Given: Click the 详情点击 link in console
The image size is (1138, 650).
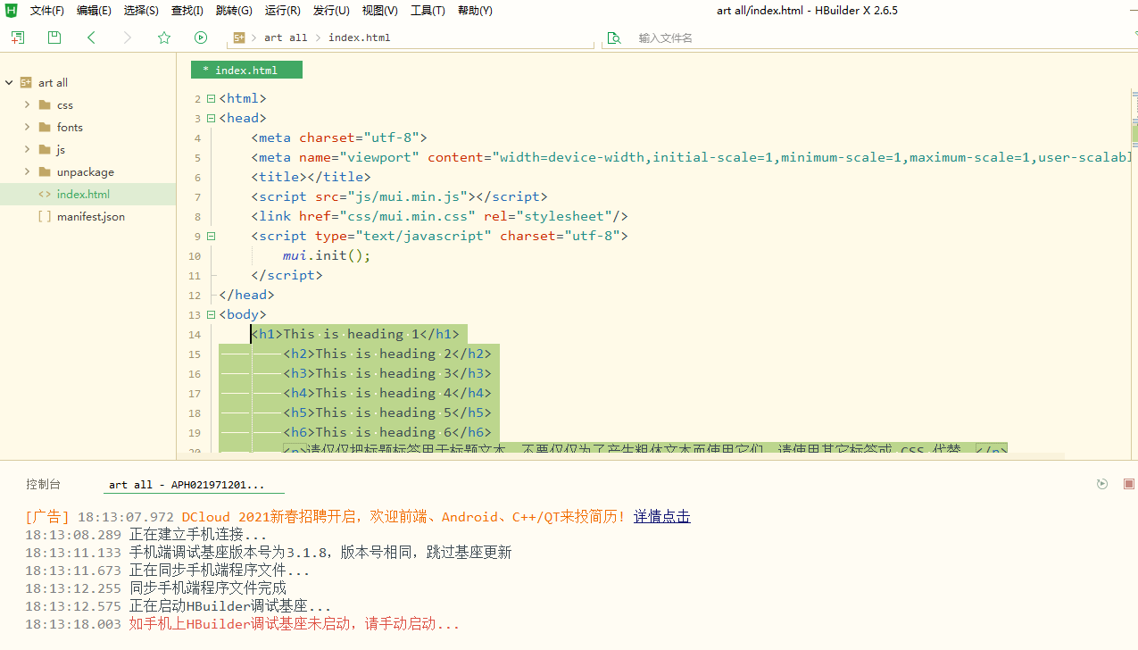Looking at the screenshot, I should point(661,516).
